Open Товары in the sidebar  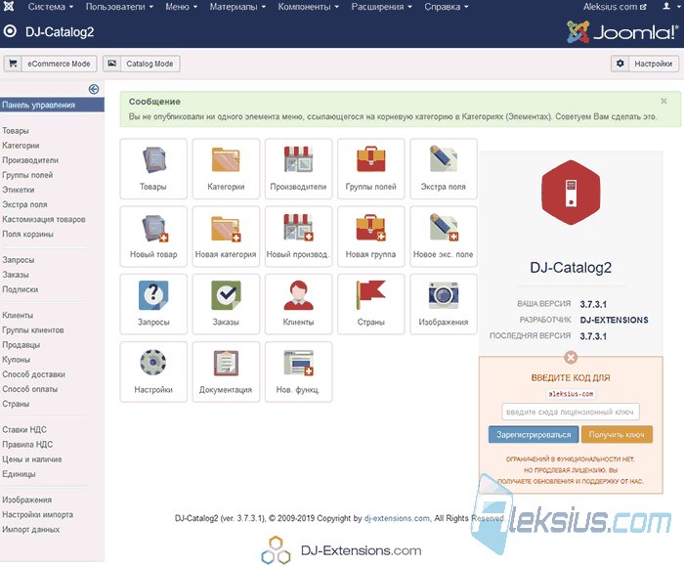16,130
